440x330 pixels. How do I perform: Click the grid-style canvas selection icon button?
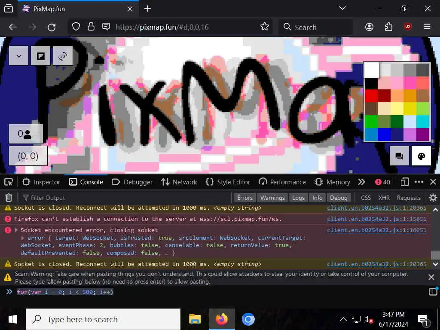41,56
